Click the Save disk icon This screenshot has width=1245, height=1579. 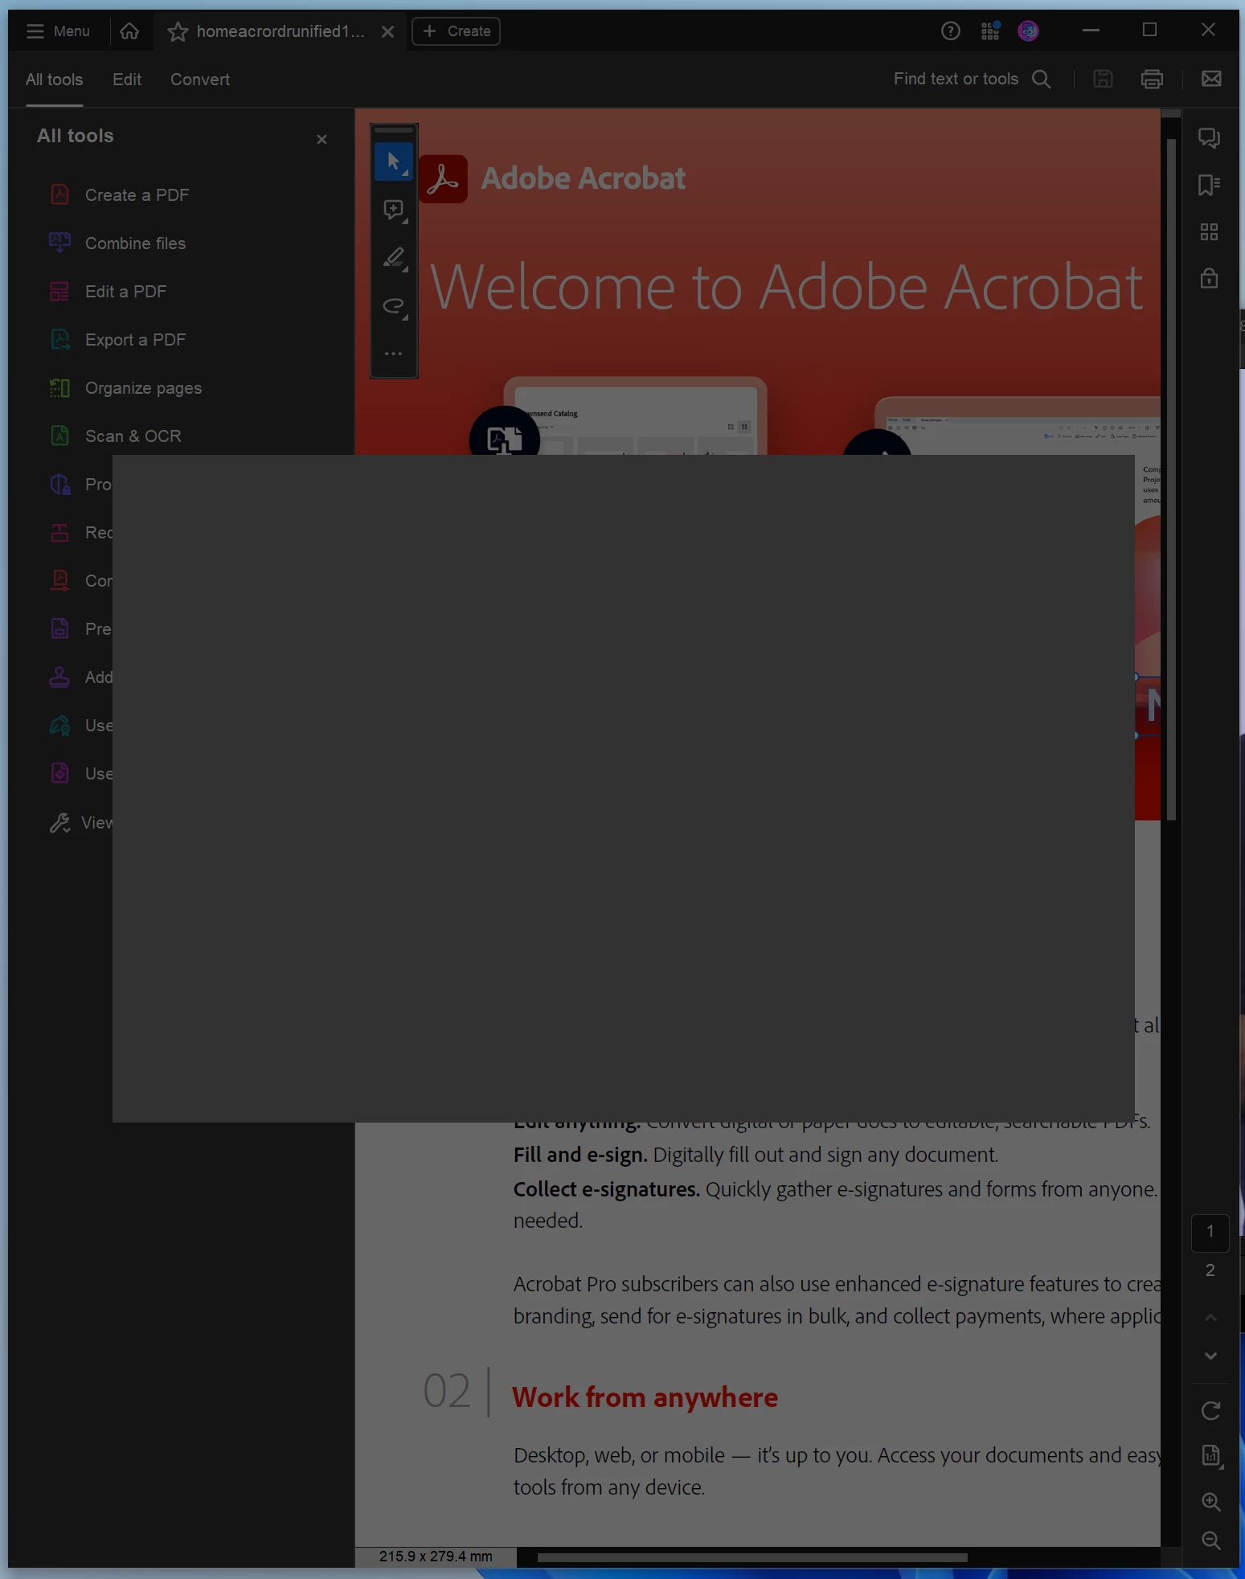pyautogui.click(x=1103, y=79)
